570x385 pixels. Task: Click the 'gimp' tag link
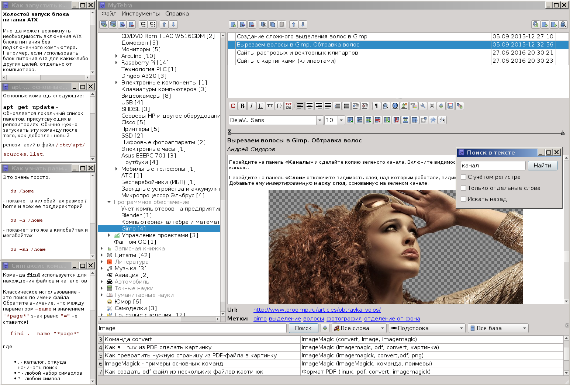pyautogui.click(x=260, y=319)
